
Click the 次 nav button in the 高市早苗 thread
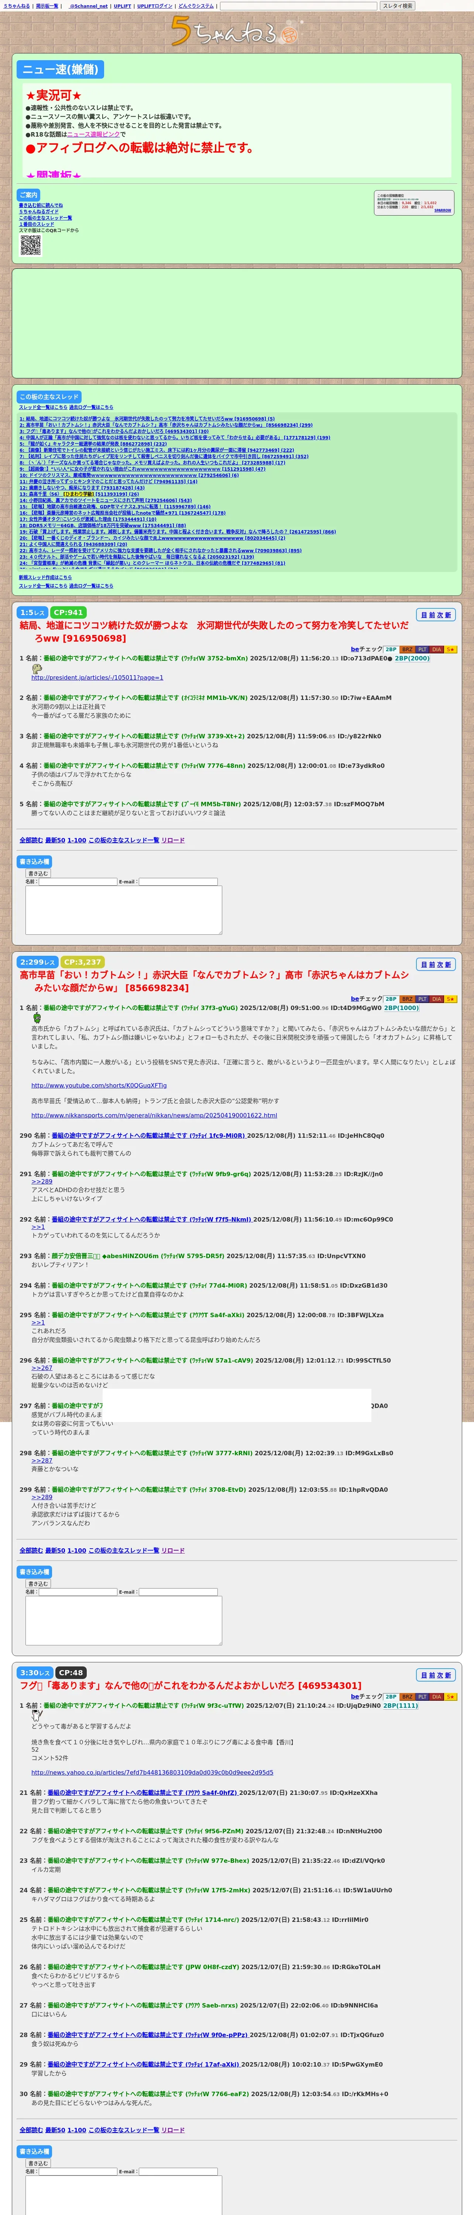point(440,965)
